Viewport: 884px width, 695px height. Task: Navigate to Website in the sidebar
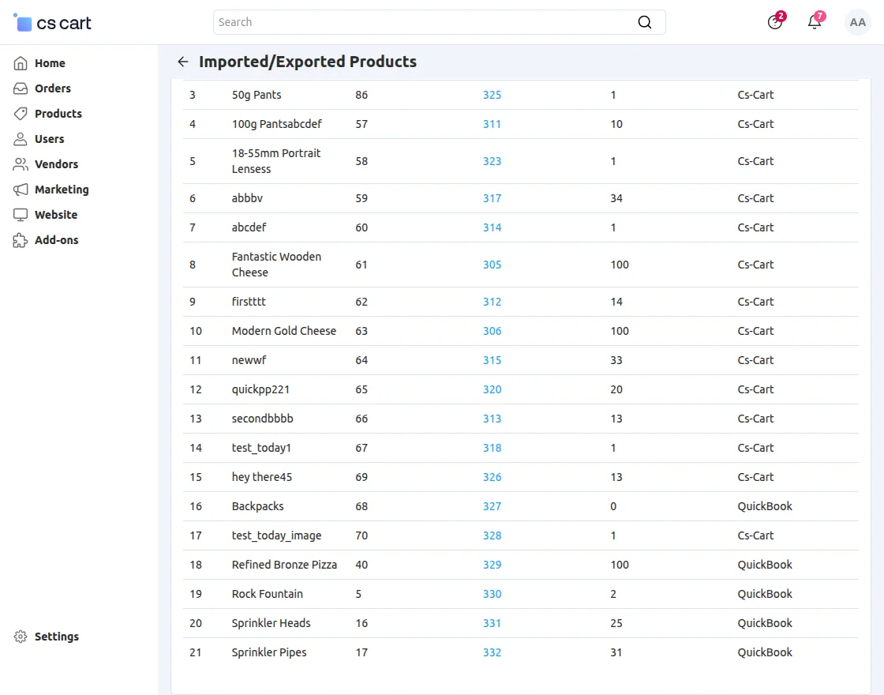[55, 215]
